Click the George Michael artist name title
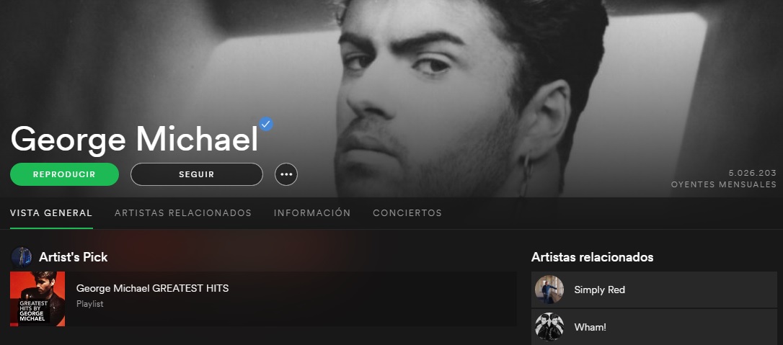Screen dimensions: 783x345 [134, 139]
